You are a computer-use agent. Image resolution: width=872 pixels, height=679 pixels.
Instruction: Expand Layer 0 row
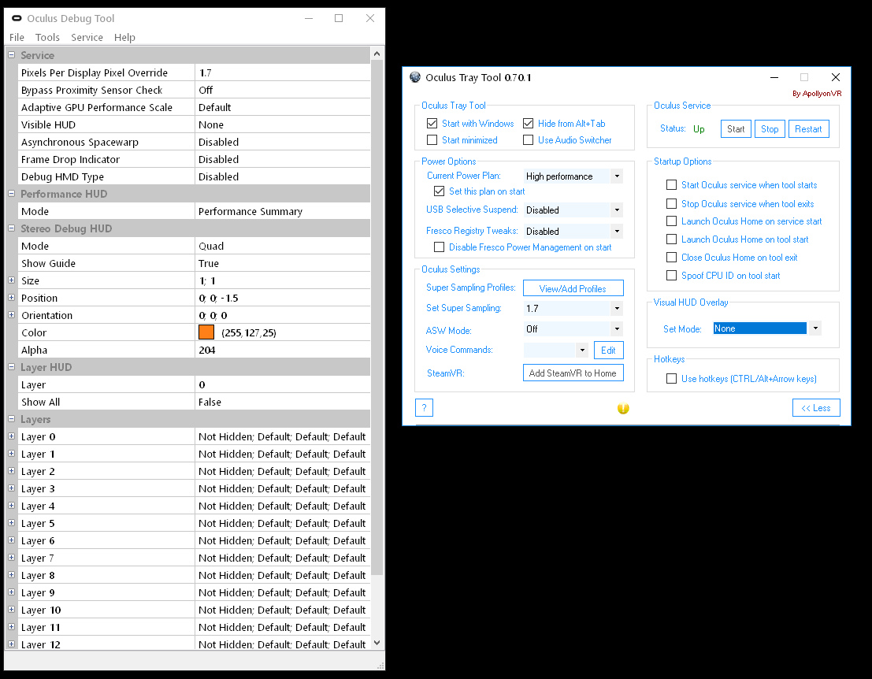tap(11, 436)
